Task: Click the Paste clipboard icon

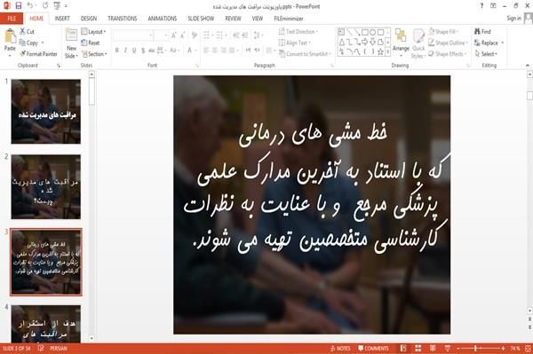Action: tap(10, 36)
